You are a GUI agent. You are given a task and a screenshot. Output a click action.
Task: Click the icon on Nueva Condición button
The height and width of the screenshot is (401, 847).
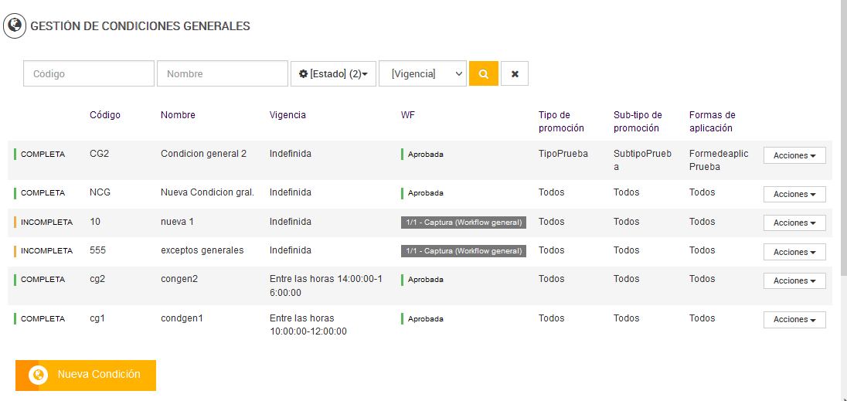(x=38, y=375)
